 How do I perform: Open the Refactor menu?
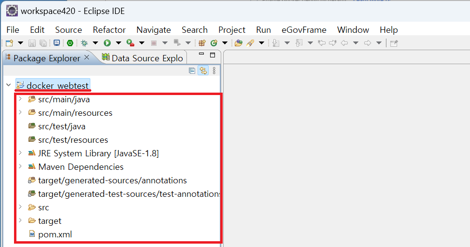click(109, 30)
